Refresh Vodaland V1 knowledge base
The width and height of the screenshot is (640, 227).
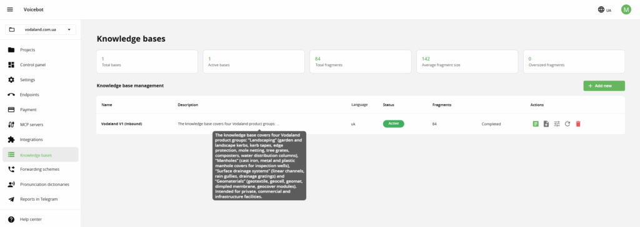point(567,124)
